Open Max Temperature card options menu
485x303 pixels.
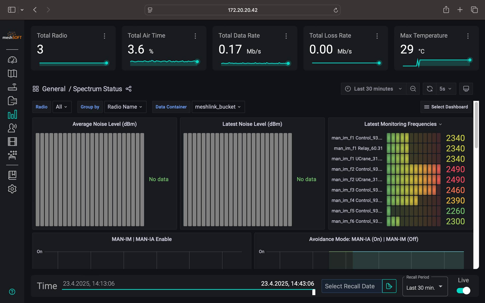(468, 36)
